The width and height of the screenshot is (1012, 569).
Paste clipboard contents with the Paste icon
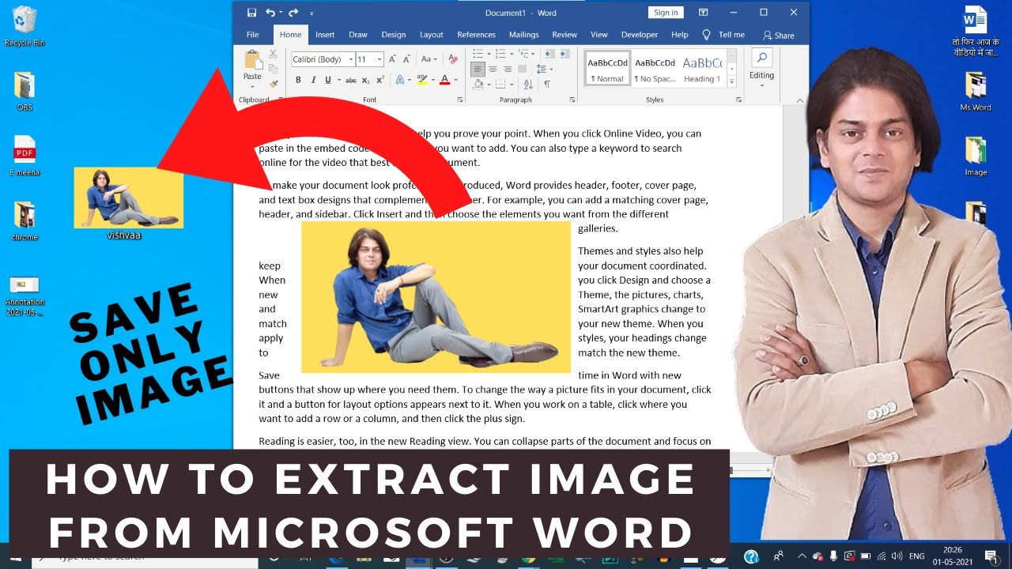253,60
